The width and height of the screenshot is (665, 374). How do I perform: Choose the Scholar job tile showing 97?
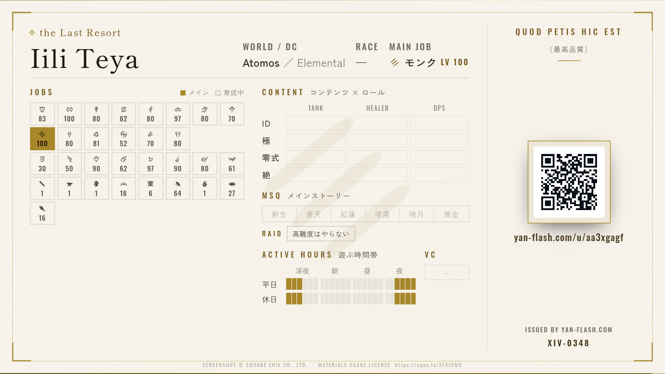(178, 114)
